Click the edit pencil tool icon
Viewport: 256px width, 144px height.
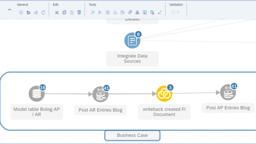[x=160, y=12]
